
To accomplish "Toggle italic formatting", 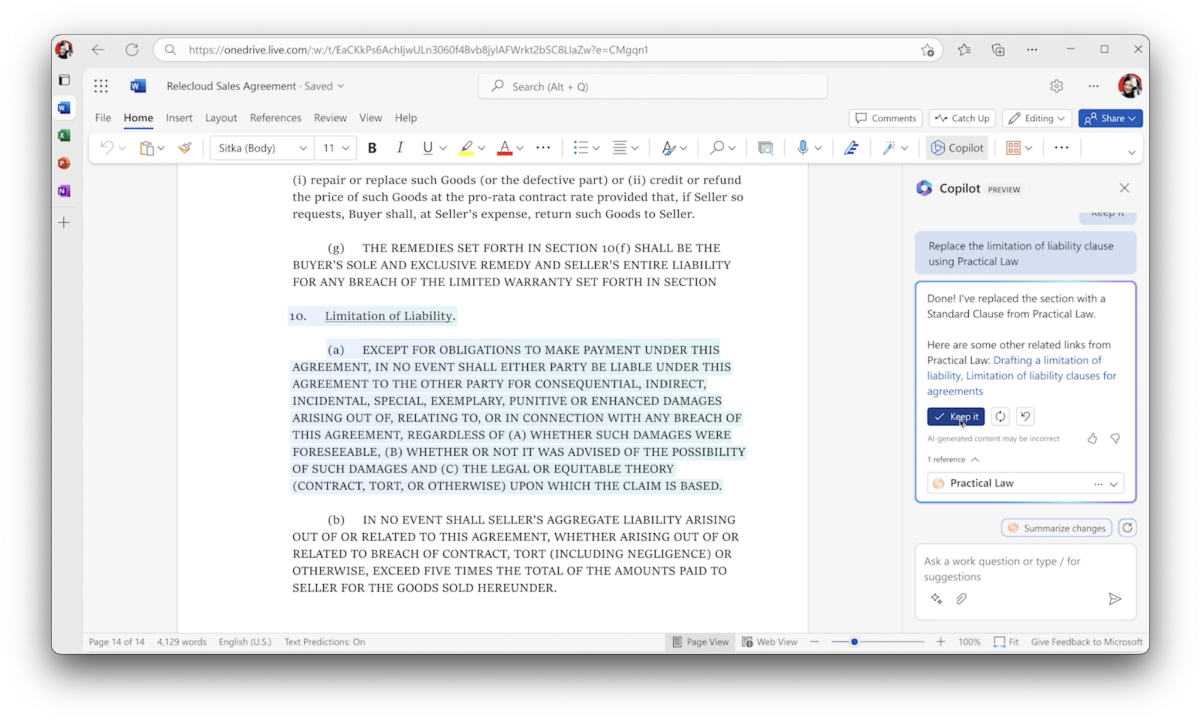I will coord(399,148).
